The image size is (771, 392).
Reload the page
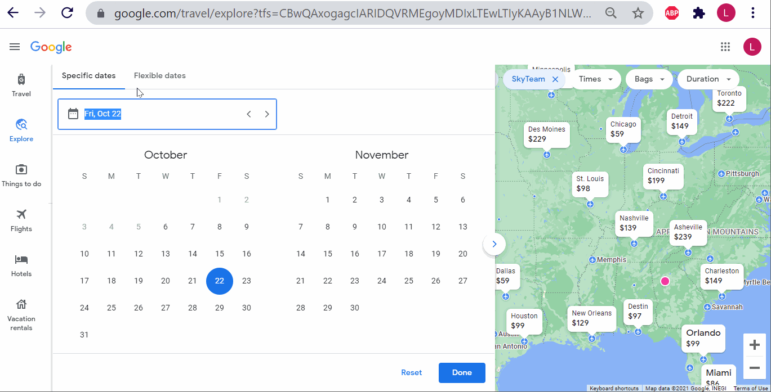coord(67,13)
